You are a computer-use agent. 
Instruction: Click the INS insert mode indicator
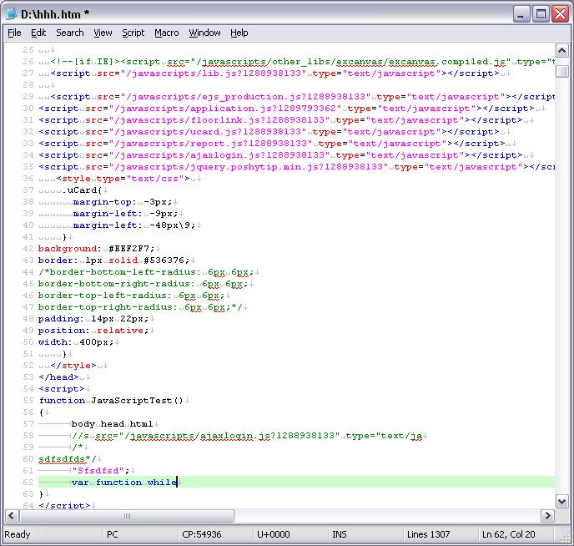point(340,534)
